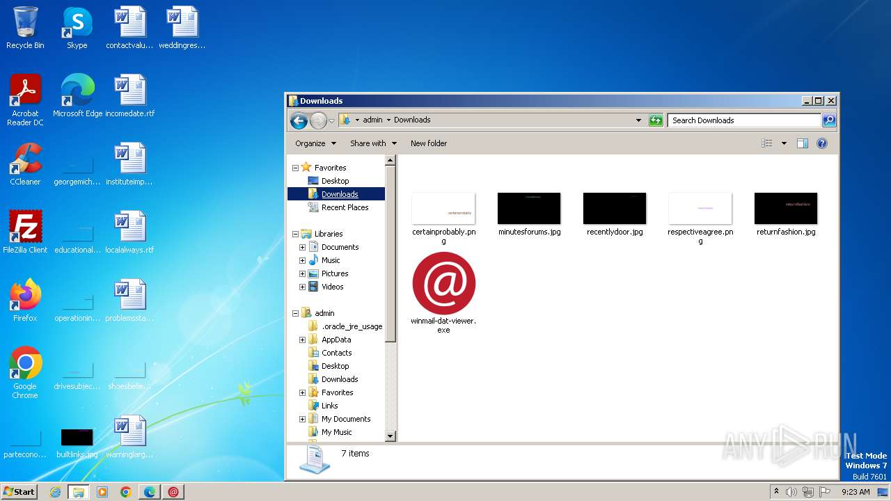Select returnfashion.jpg thumbnail
The height and width of the screenshot is (501, 891).
(786, 214)
